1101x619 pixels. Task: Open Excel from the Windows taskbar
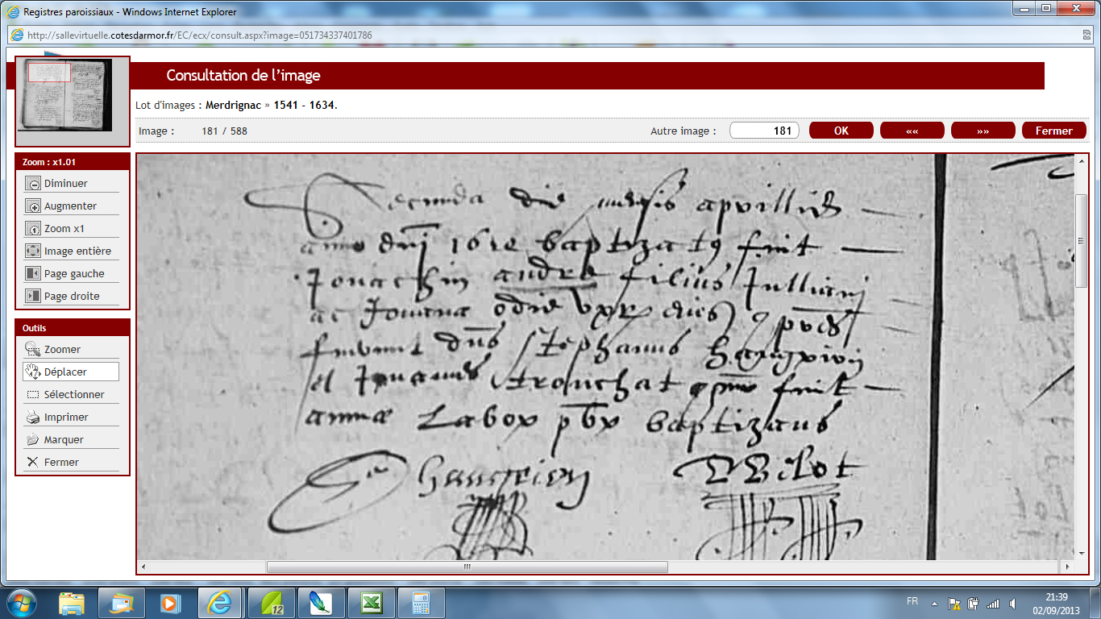click(x=372, y=603)
